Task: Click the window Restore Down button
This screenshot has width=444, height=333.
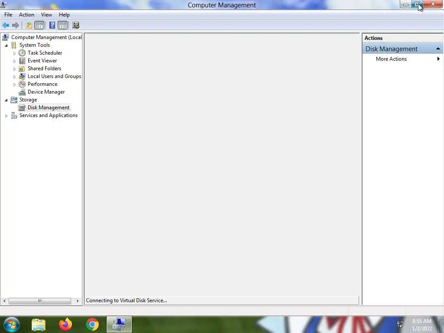Action: click(417, 4)
